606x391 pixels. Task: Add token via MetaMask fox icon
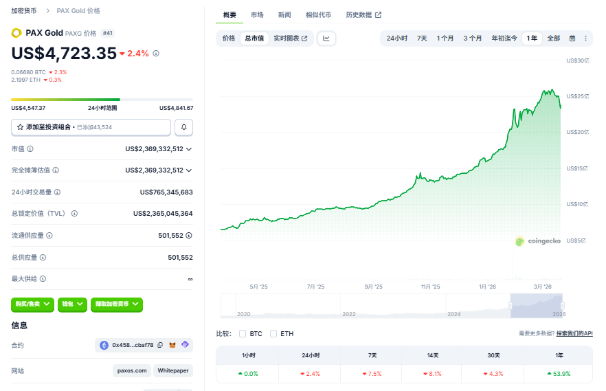click(x=172, y=345)
